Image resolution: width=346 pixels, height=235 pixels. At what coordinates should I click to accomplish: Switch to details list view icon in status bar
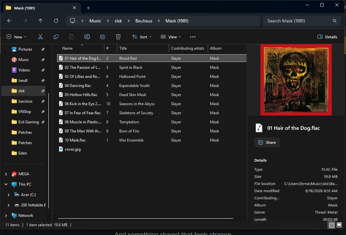click(332, 225)
